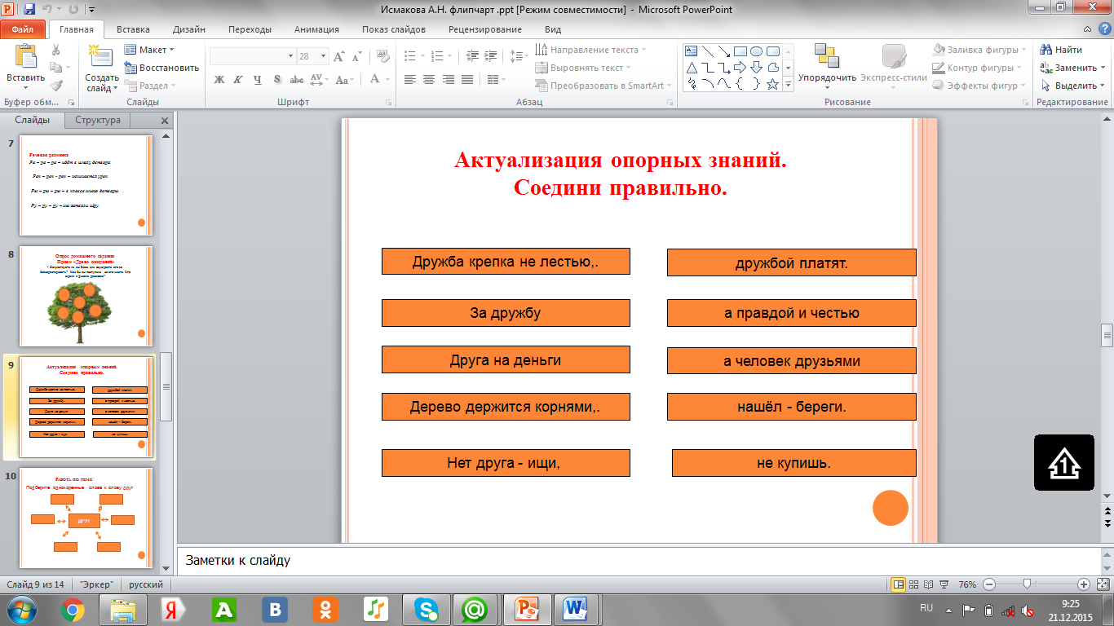Viewport: 1114px width, 626px height.
Task: Select the isosceles triangle shape
Action: pos(692,67)
